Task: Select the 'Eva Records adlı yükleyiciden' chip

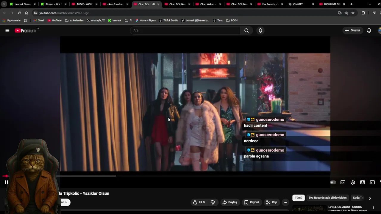Action: [x=328, y=198]
